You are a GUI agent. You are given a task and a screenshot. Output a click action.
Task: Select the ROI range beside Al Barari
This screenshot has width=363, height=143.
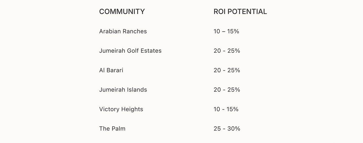click(x=227, y=70)
